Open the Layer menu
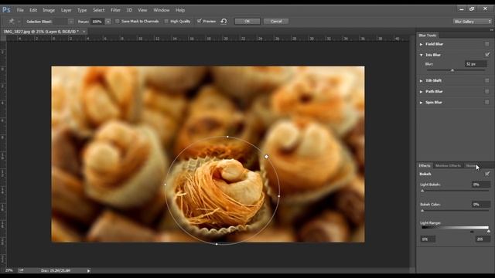 click(66, 10)
